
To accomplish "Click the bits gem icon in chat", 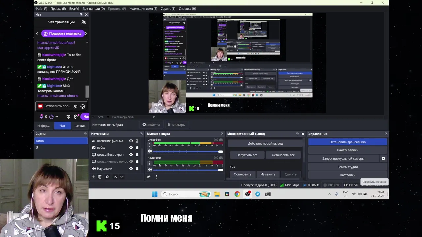I will pyautogui.click(x=41, y=117).
